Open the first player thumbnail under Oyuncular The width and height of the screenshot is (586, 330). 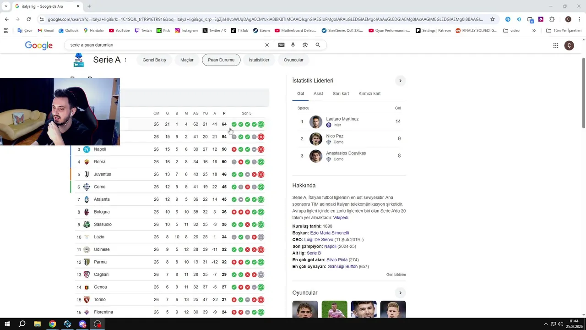coord(305,309)
